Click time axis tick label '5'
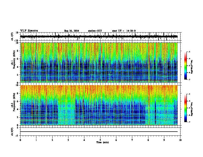 pyautogui.click(x=100, y=140)
